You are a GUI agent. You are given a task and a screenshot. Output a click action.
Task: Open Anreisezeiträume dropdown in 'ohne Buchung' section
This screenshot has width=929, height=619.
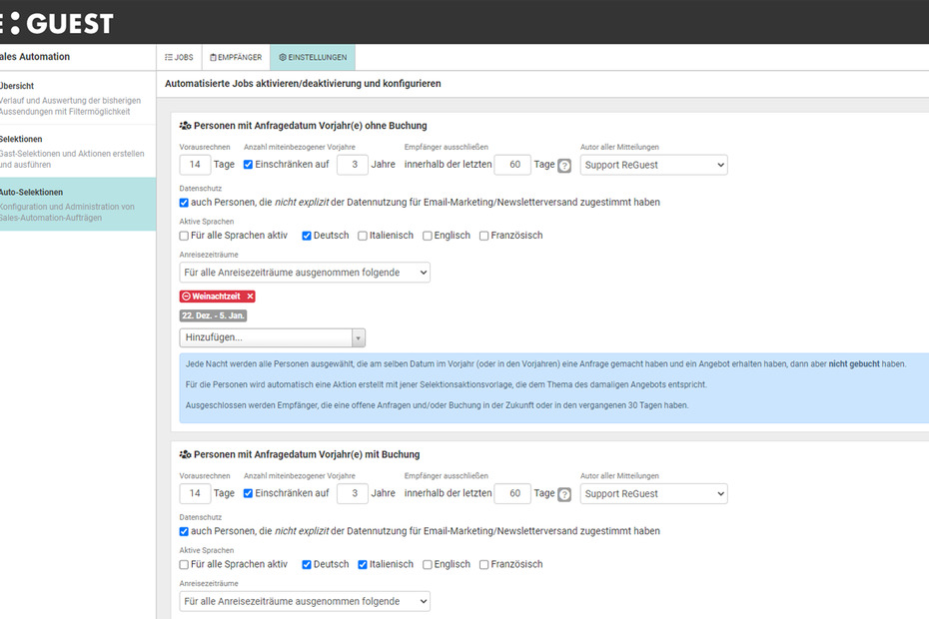[305, 273]
